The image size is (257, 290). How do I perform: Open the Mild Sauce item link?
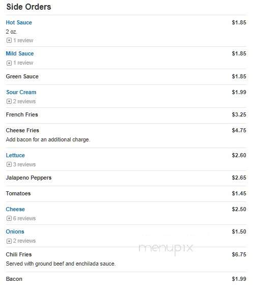pos(20,53)
